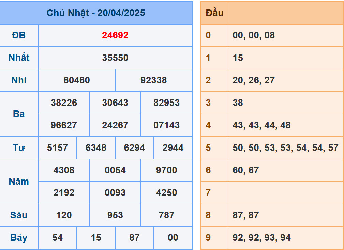Click the ĐB row label

19,35
